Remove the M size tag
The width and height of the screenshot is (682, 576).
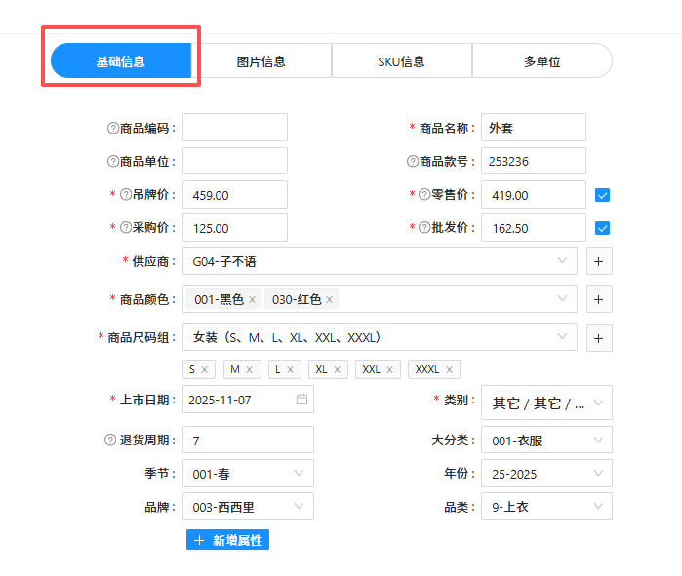pyautogui.click(x=249, y=369)
